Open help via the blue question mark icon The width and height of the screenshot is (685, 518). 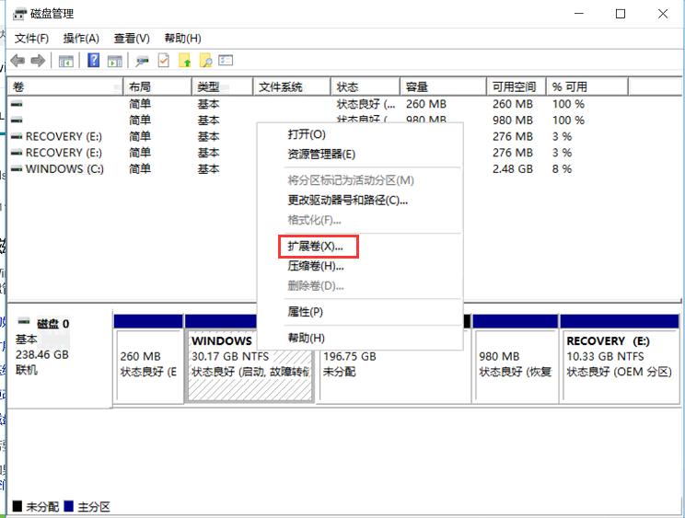tap(94, 60)
